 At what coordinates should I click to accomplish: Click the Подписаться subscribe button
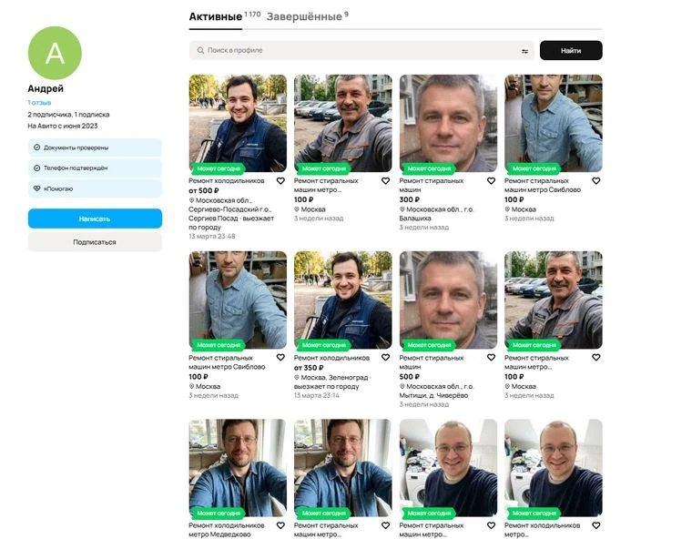pyautogui.click(x=95, y=242)
